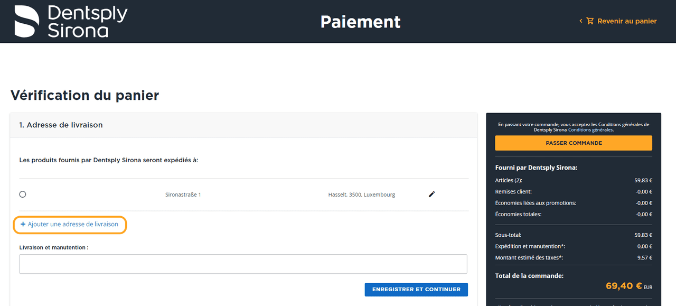Image resolution: width=676 pixels, height=306 pixels.
Task: Click Ajouter une adresse de livraison link
Action: 73,224
